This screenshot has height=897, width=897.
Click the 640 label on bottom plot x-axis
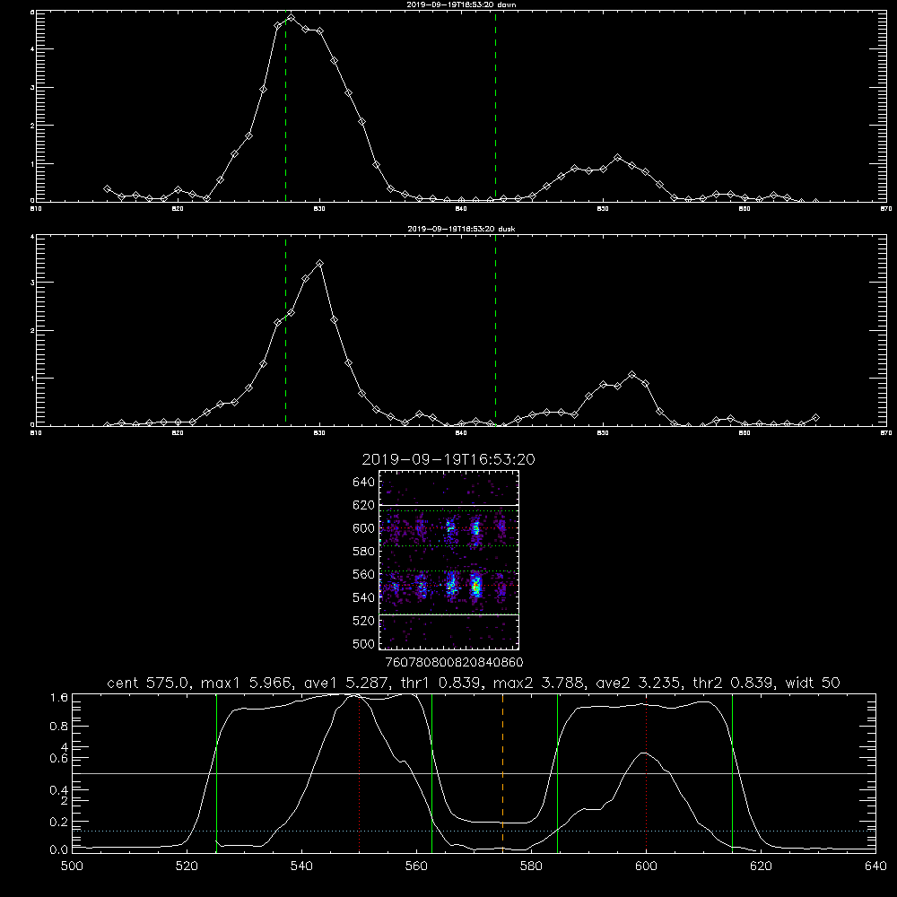click(x=875, y=867)
